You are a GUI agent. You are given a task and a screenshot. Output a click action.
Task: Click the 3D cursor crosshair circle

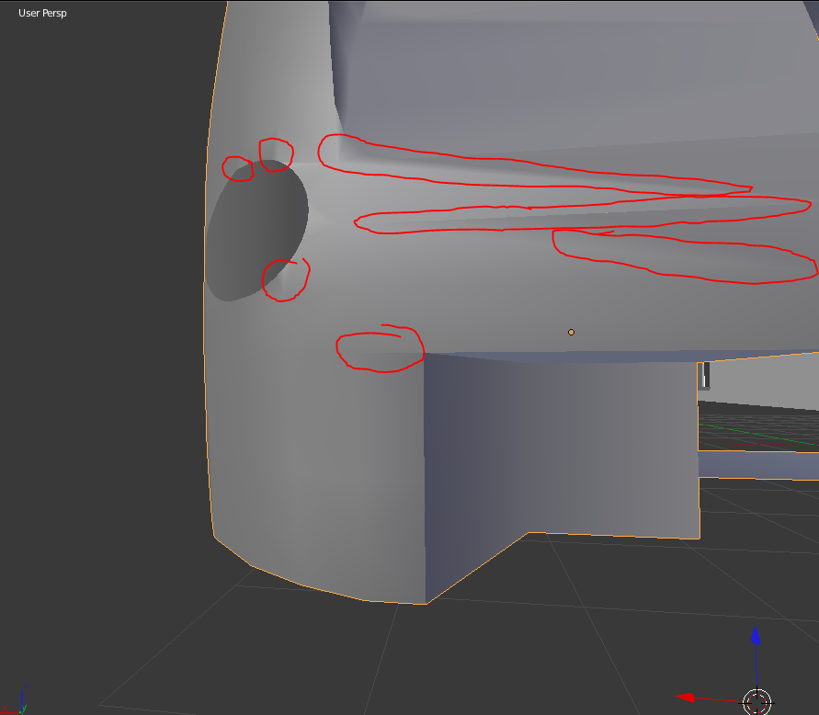point(756,702)
